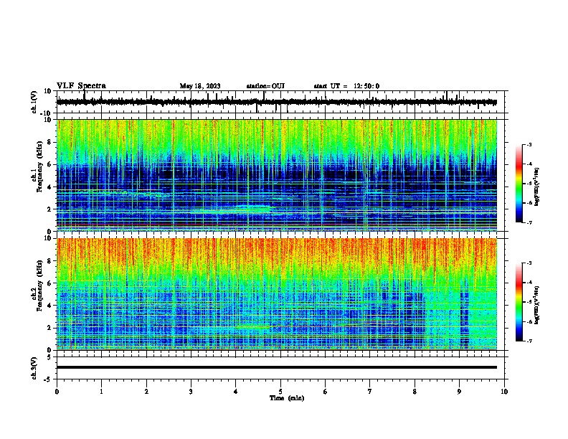Click the "8" tick on the time axis
This screenshot has width=568, height=439.
415,392
